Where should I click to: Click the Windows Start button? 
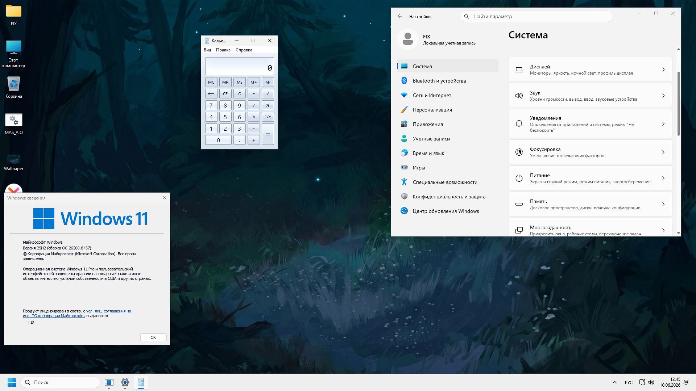[x=12, y=382]
